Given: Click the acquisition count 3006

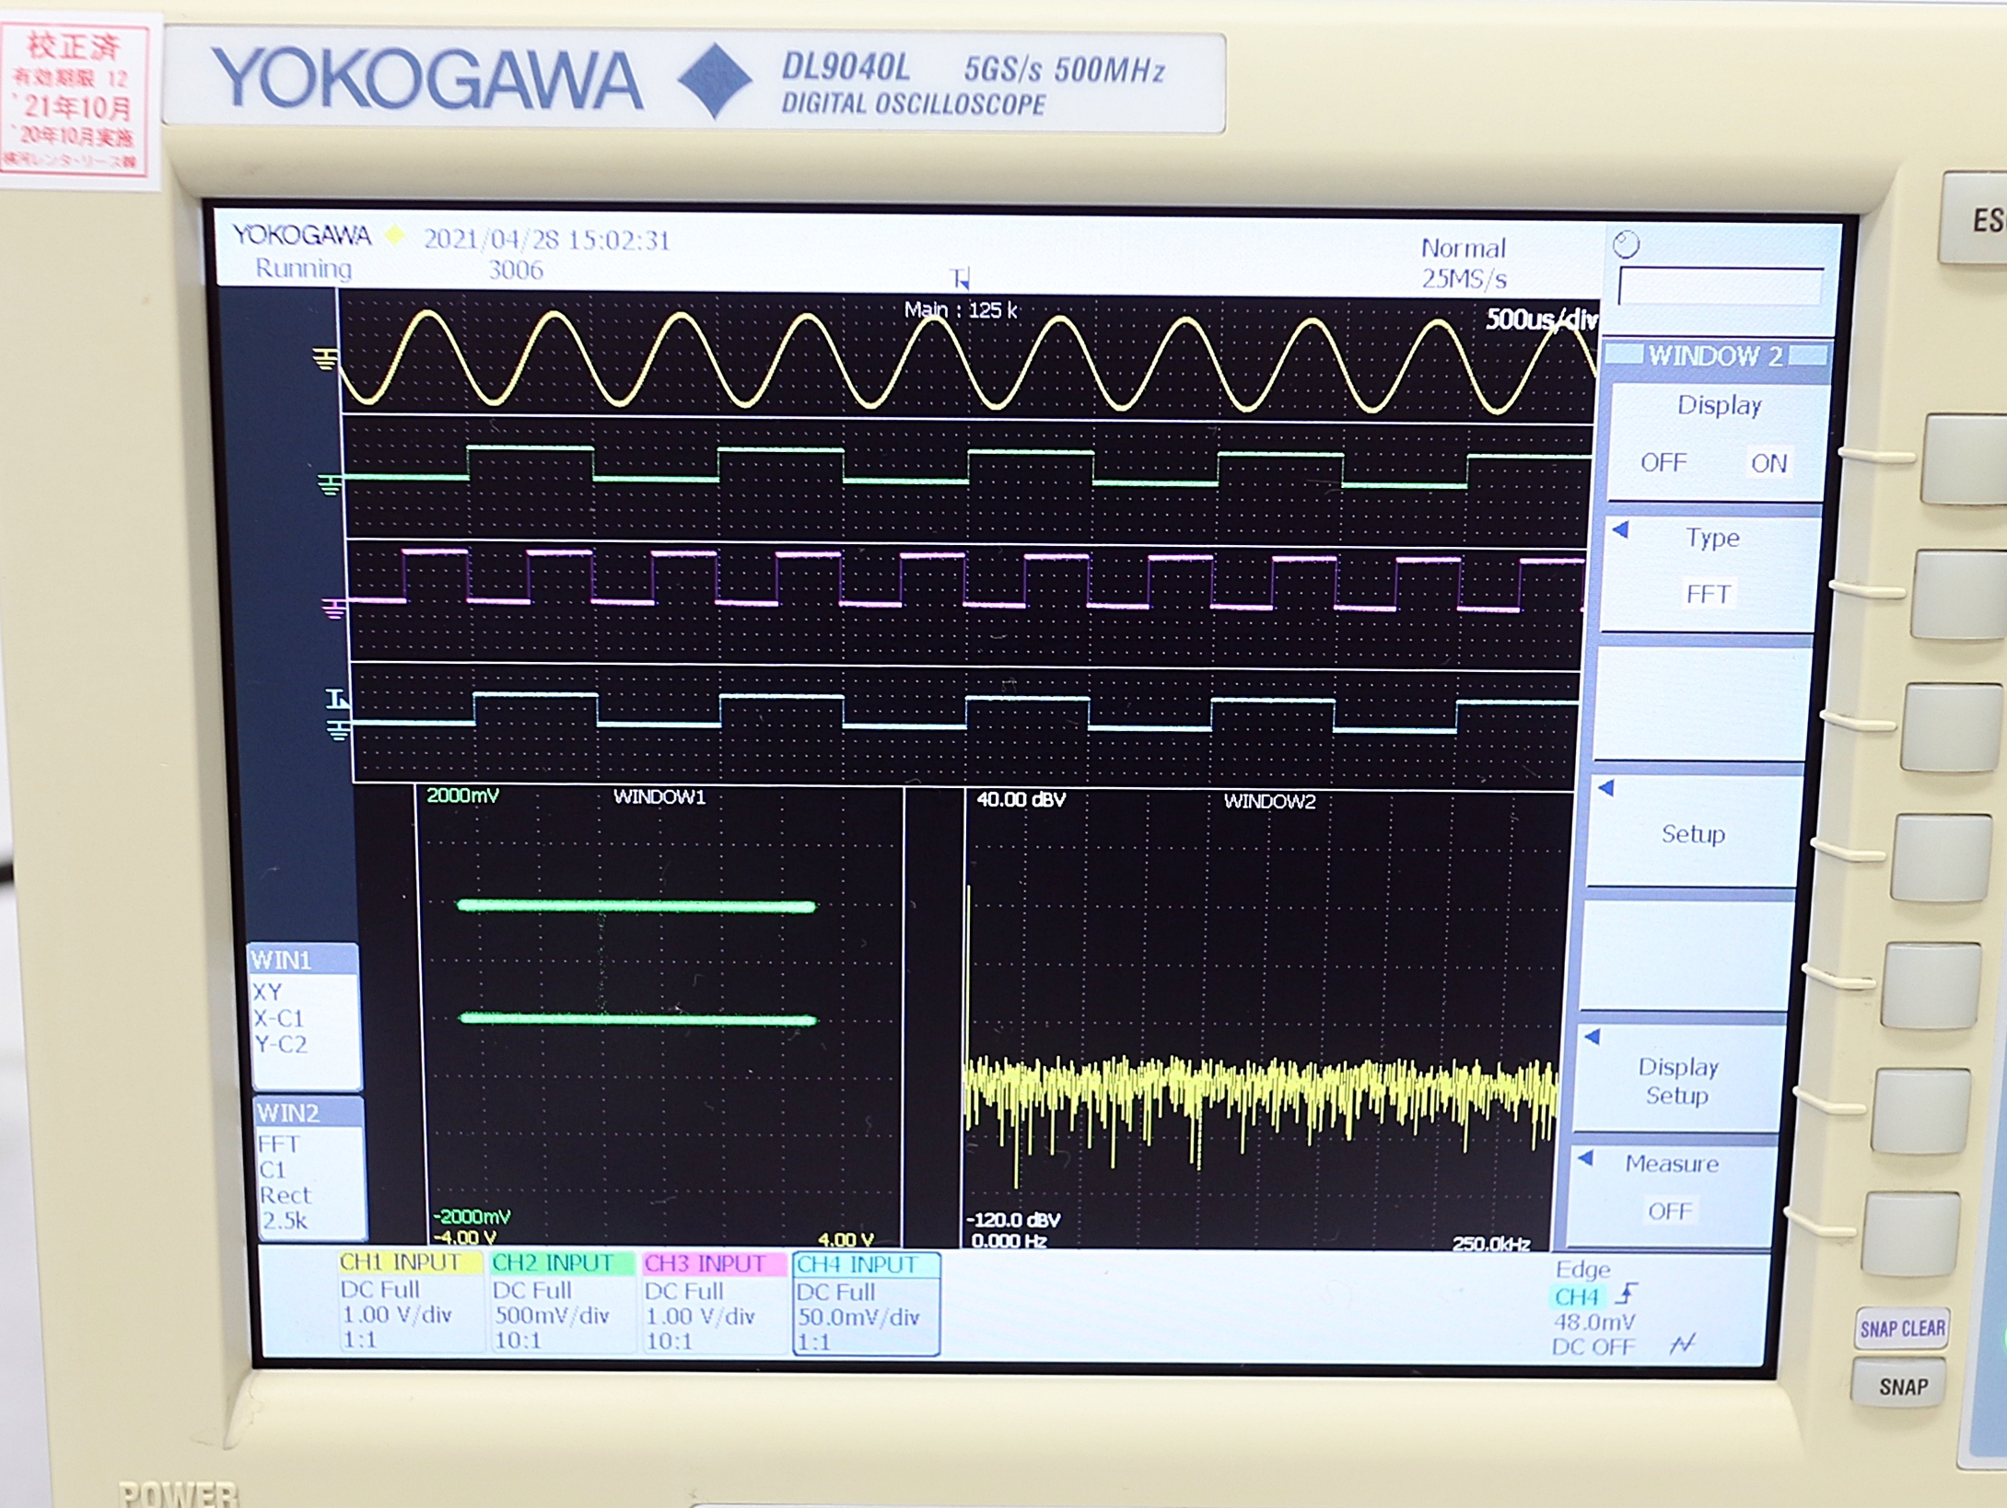Looking at the screenshot, I should (x=516, y=270).
